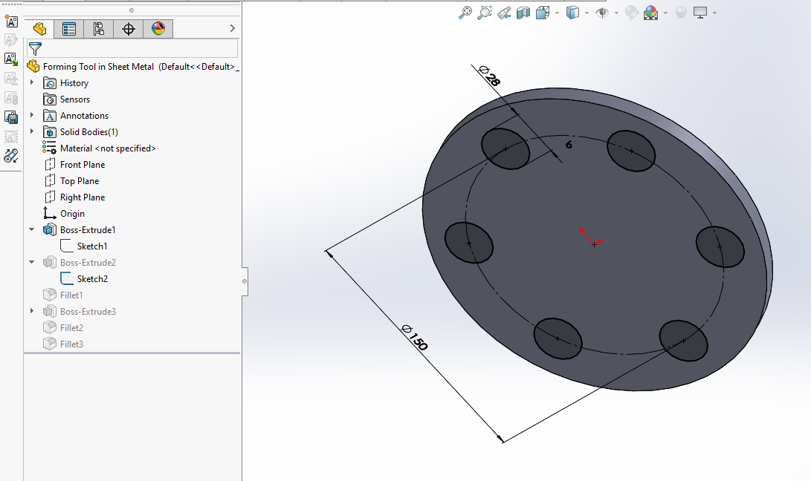Click the View Settings monitor icon

tap(699, 13)
